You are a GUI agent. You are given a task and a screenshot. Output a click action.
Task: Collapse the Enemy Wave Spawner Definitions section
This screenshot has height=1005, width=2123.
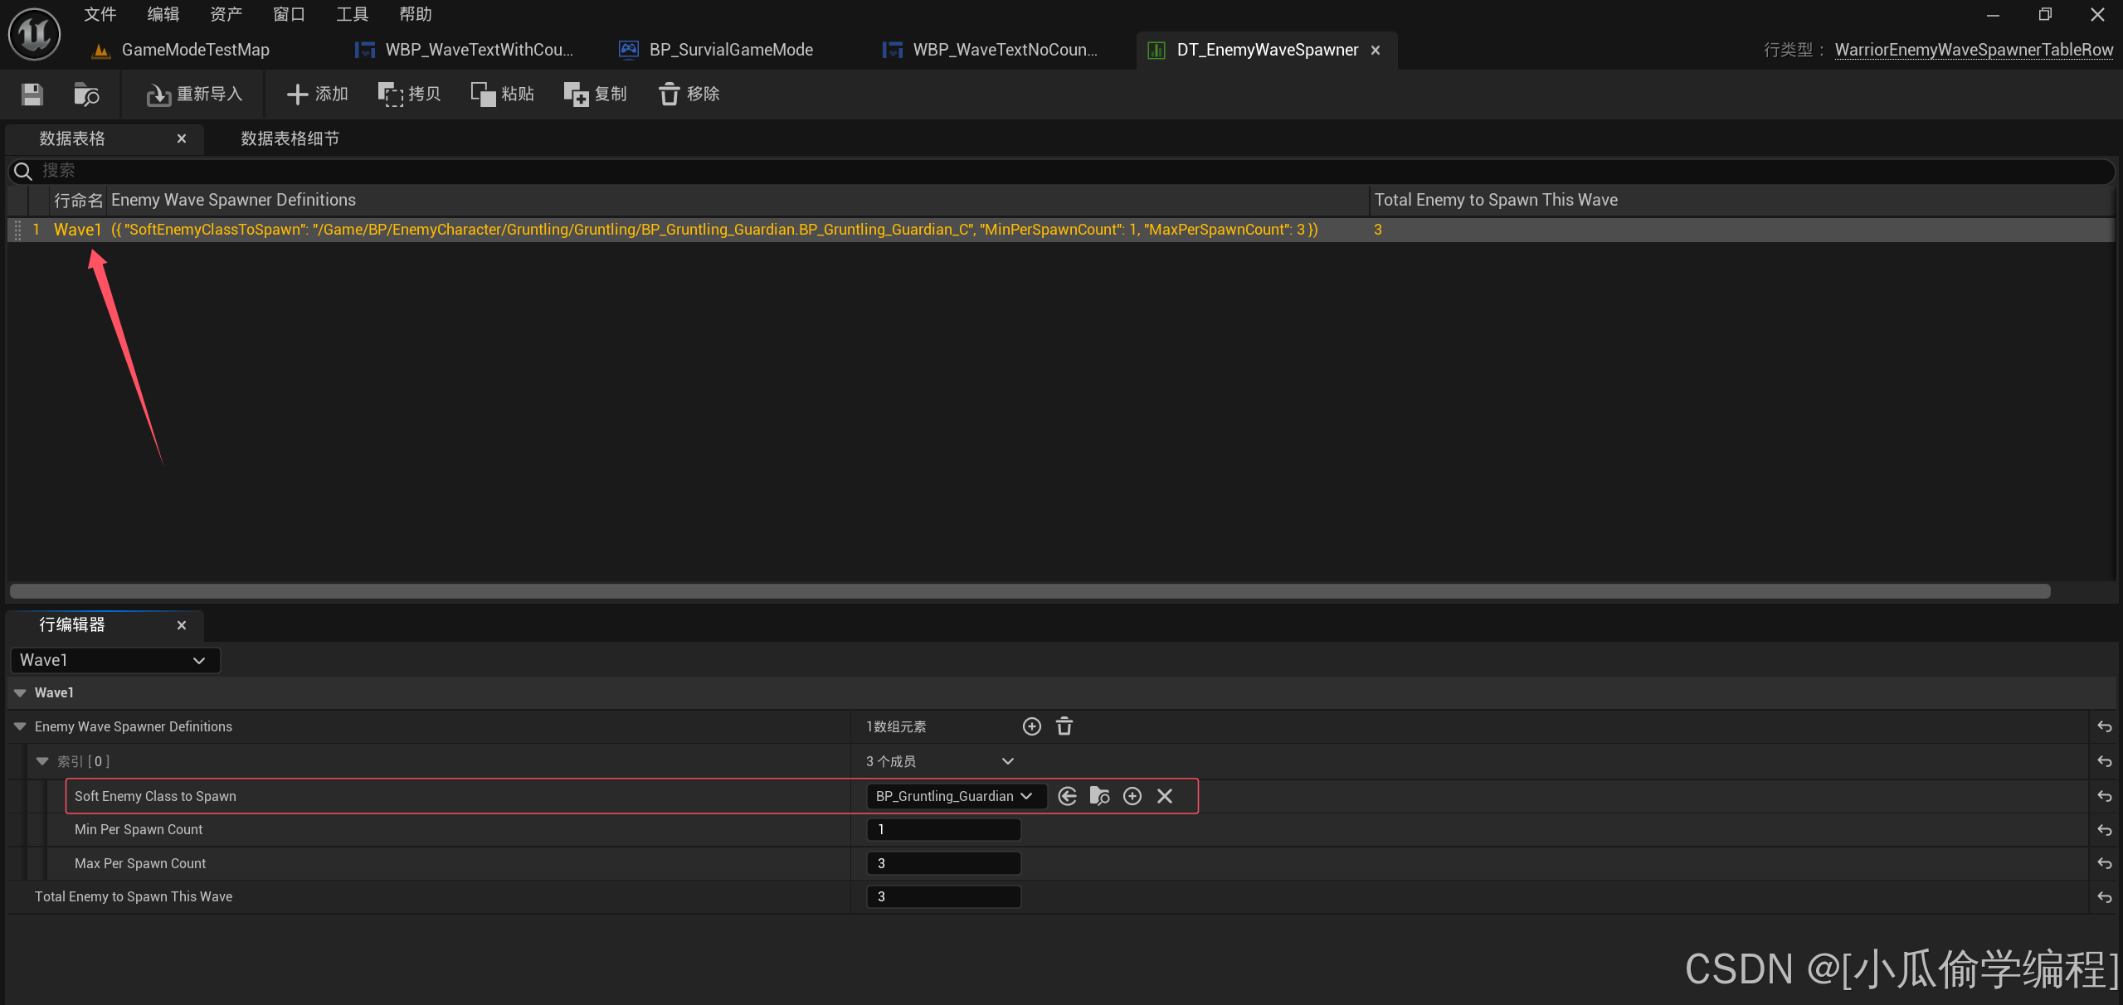pyautogui.click(x=20, y=726)
